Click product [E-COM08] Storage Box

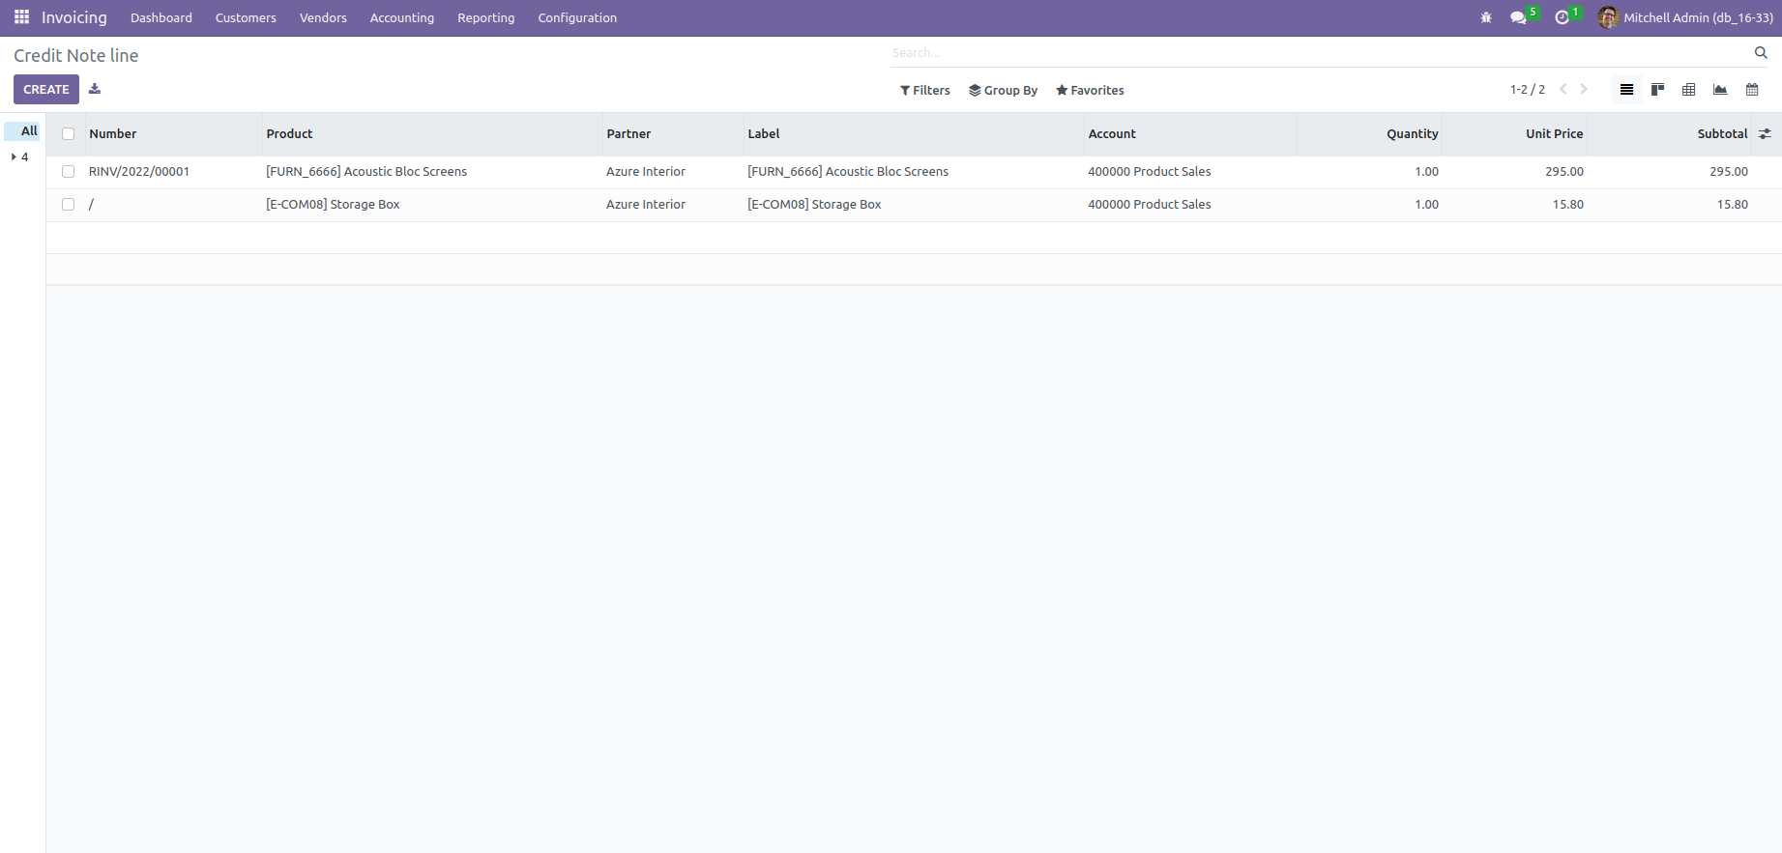coord(333,205)
